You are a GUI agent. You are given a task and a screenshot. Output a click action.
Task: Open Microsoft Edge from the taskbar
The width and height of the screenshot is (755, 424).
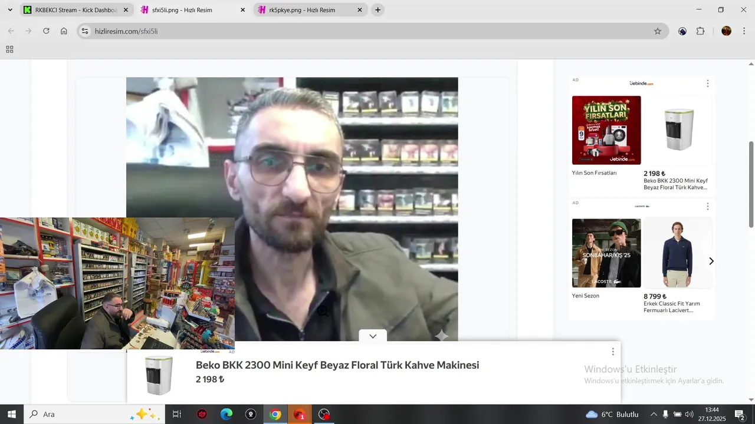tap(226, 414)
